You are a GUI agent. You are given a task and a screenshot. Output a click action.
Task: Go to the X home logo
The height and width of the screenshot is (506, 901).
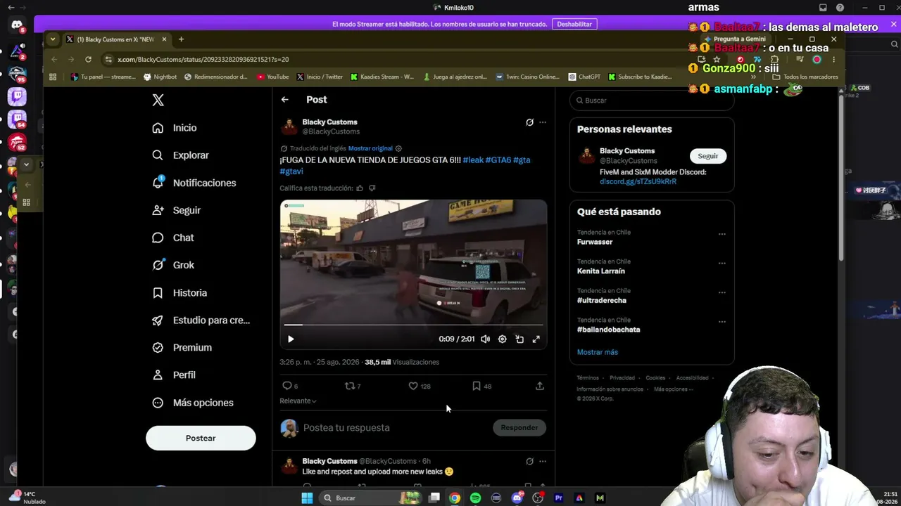click(158, 100)
